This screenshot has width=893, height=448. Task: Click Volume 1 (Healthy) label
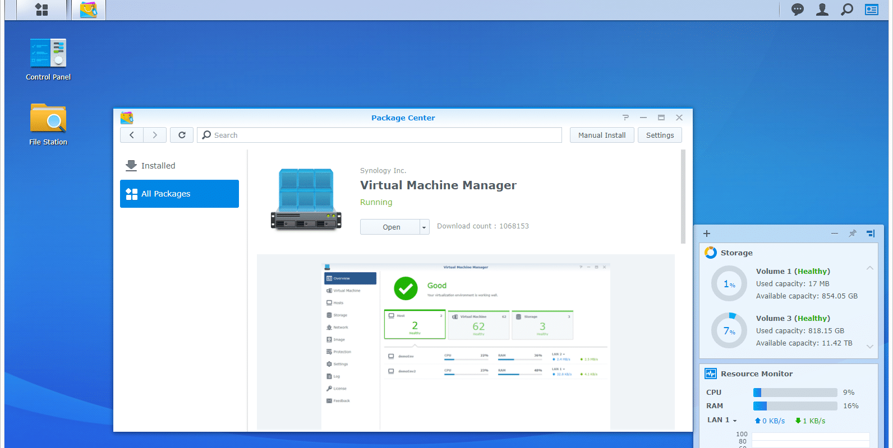pos(793,271)
